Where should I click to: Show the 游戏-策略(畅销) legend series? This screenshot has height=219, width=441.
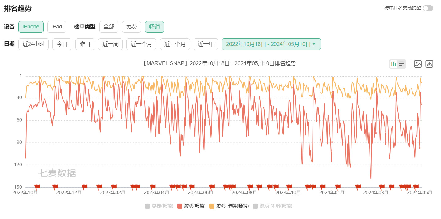[272, 206]
